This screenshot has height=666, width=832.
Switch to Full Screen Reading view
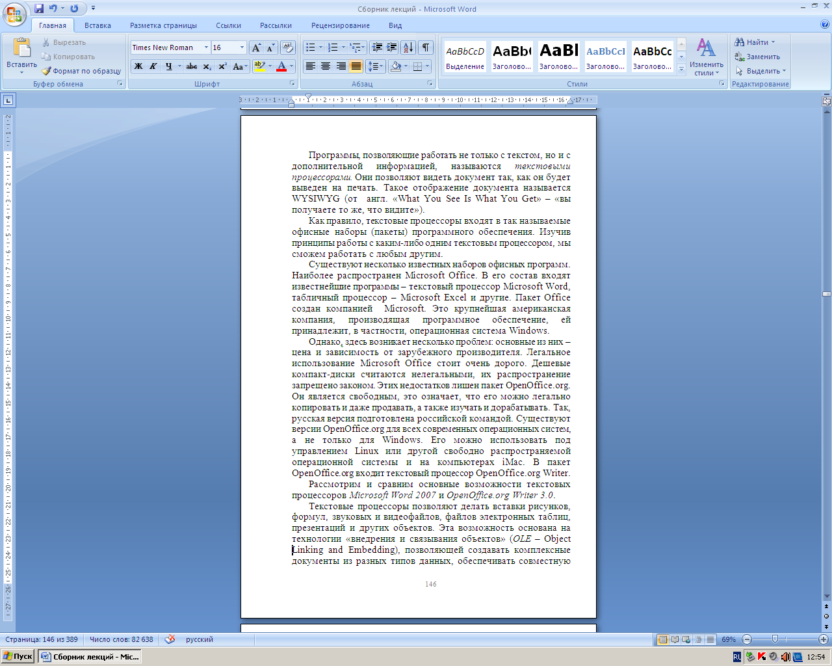(675, 639)
